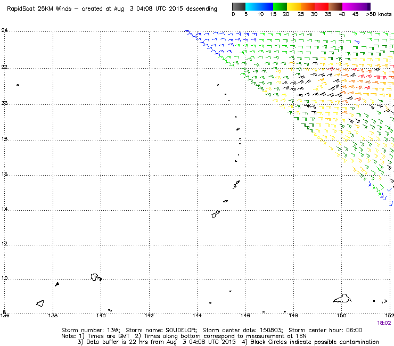The image size is (394, 346).
Task: Click the 'Storm center hour: 06:00' text
Action: click(x=325, y=330)
